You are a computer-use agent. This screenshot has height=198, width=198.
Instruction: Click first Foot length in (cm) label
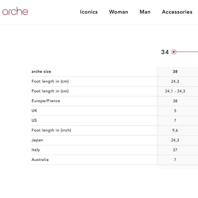click(x=50, y=81)
